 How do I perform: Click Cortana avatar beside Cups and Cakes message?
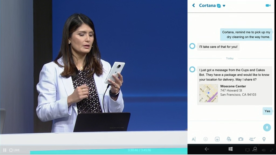[x=192, y=69]
